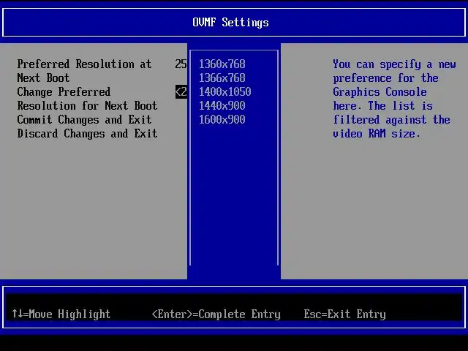Image resolution: width=468 pixels, height=351 pixels.
Task: Click the help text about Graphics Console
Action: click(394, 99)
